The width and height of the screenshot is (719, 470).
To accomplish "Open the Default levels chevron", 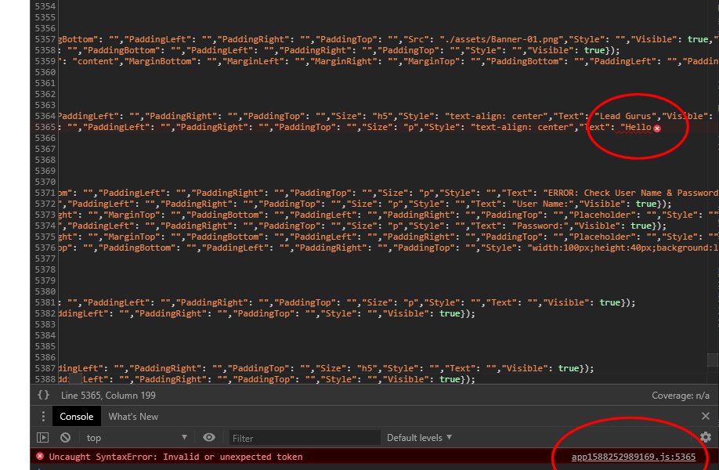I will pos(449,437).
